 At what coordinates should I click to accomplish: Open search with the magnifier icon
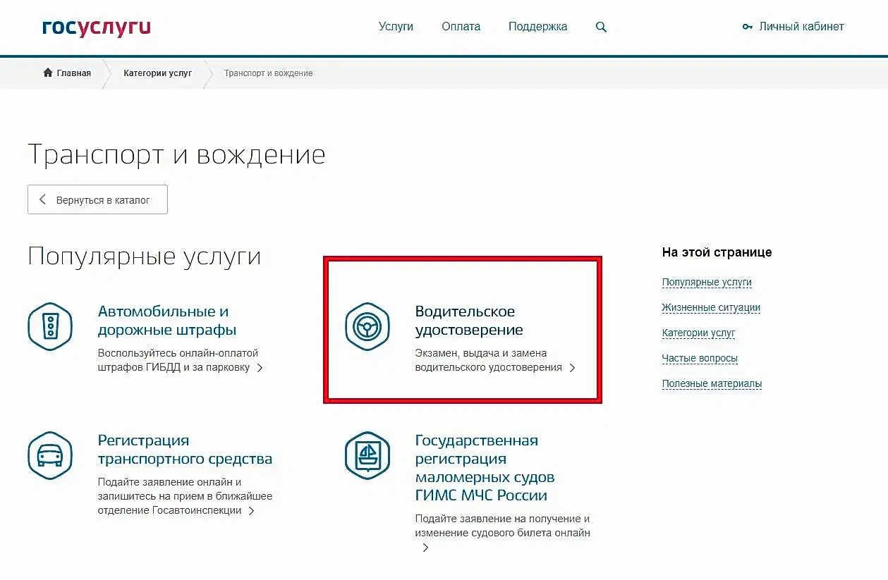[x=601, y=27]
